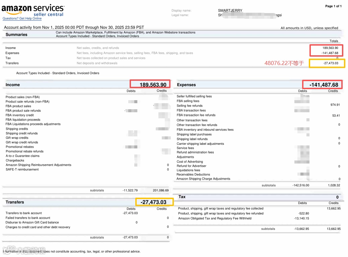Click the 'Page 1 of 1' text

[x=333, y=6]
